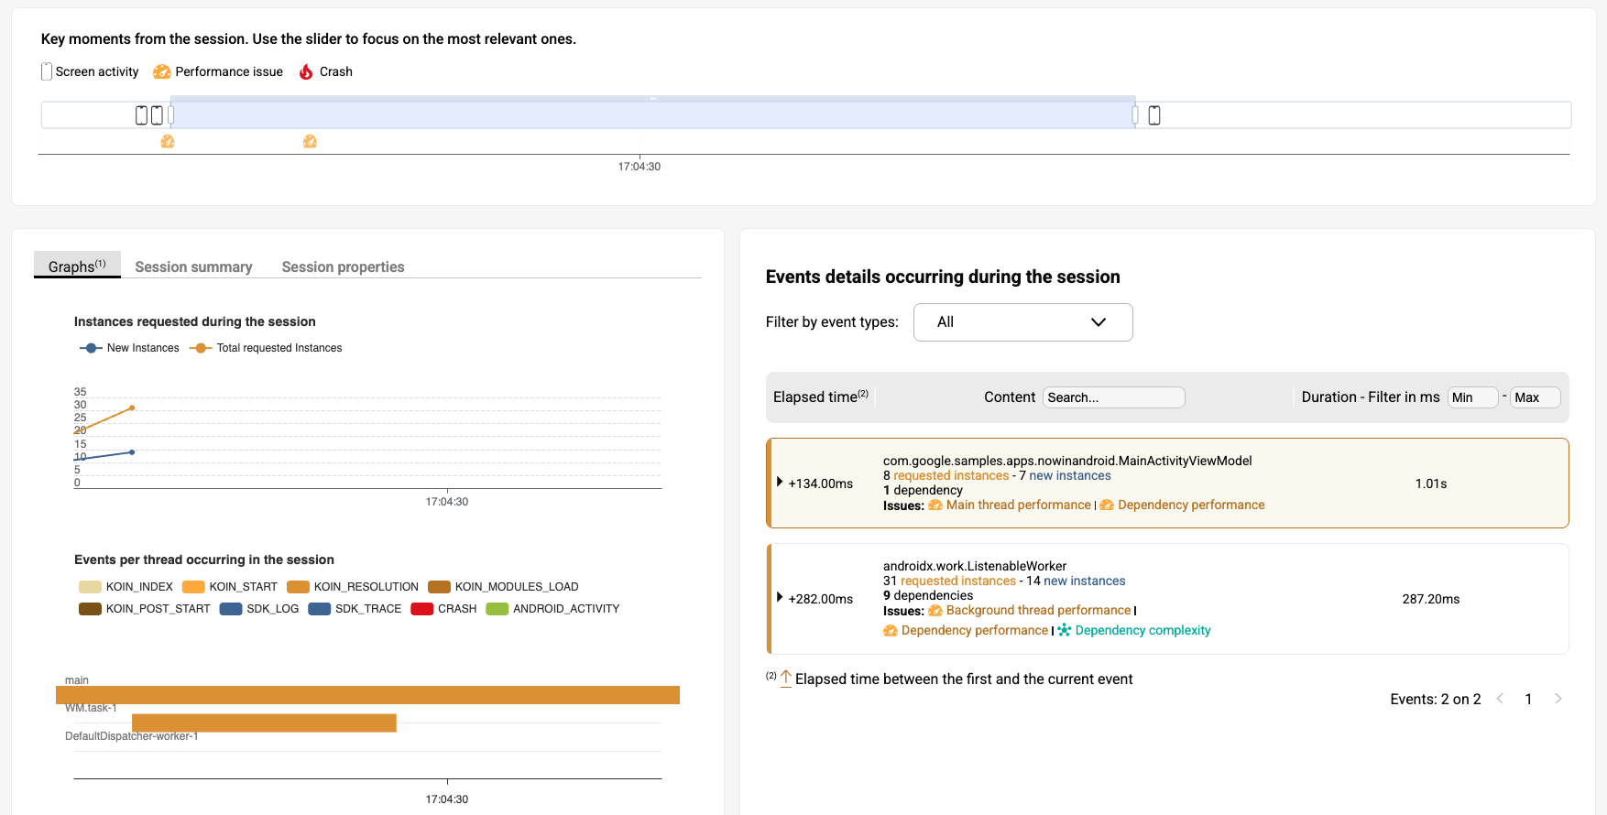This screenshot has height=815, width=1607.
Task: Expand the ListenableWorker event row
Action: [780, 597]
